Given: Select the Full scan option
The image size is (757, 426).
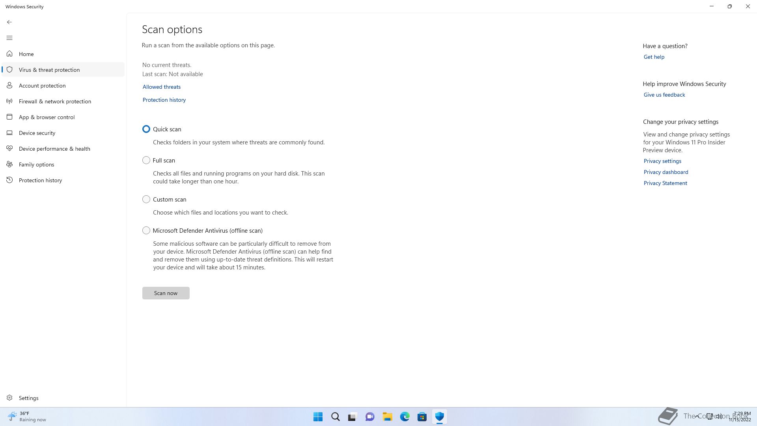Looking at the screenshot, I should coord(146,160).
